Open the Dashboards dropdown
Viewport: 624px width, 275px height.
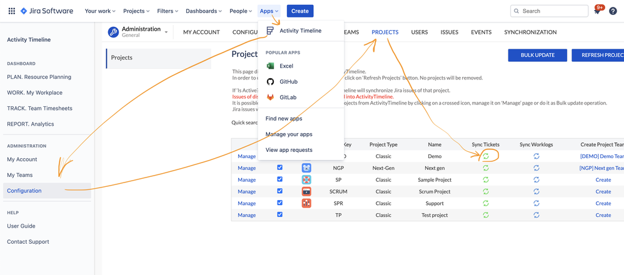pyautogui.click(x=204, y=11)
